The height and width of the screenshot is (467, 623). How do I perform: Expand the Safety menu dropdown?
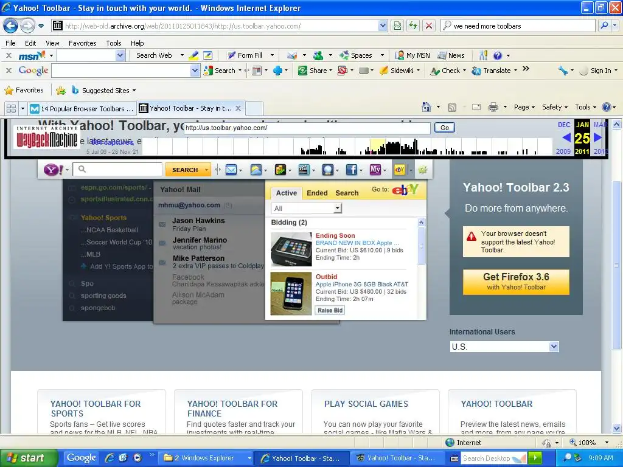tap(566, 107)
